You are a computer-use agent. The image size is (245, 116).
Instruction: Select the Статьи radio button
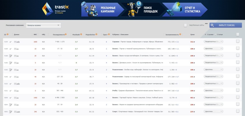pyautogui.click(x=216, y=34)
